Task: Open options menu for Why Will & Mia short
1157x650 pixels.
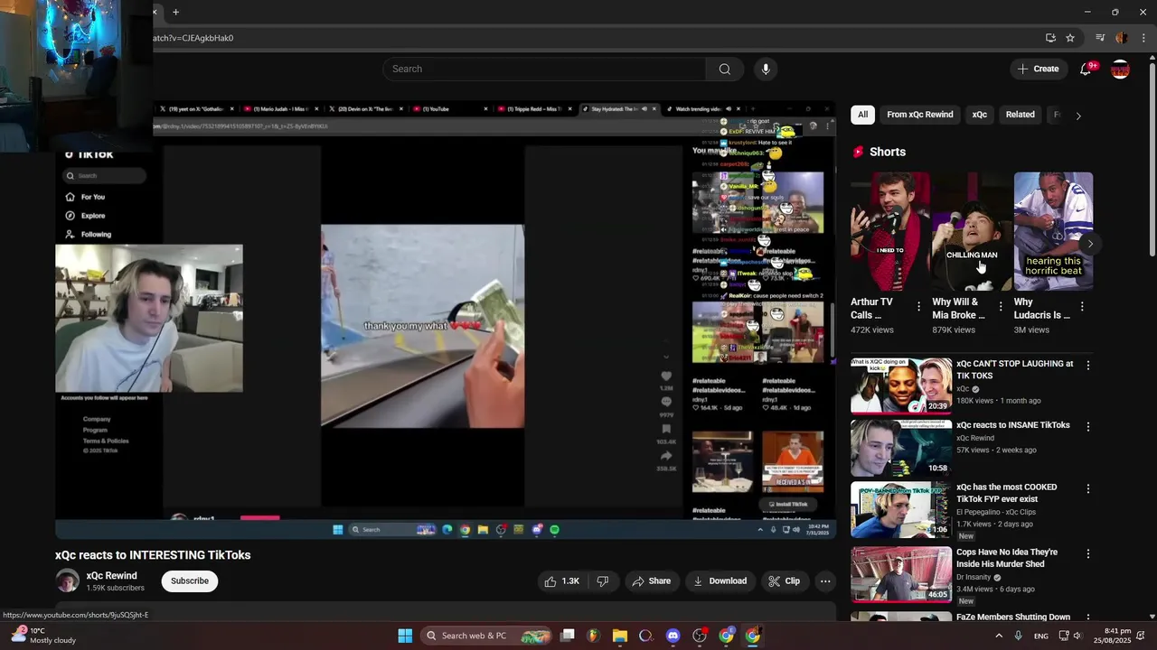Action: [x=1000, y=307]
